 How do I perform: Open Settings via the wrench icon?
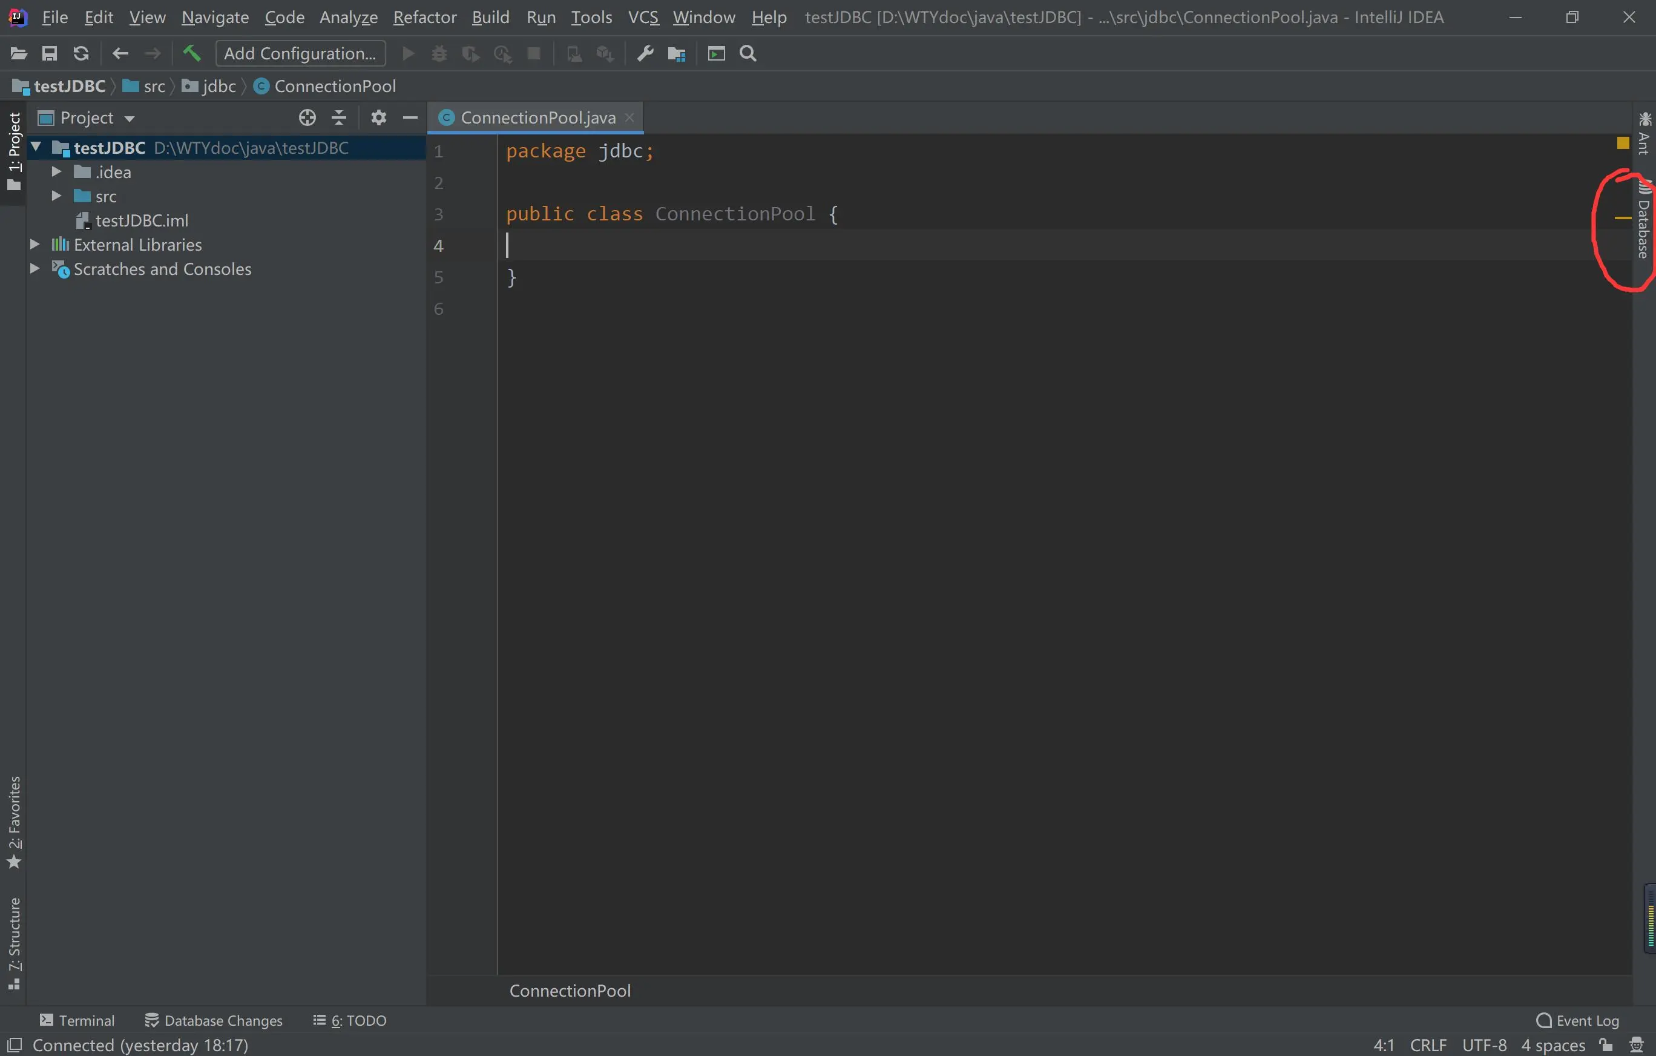point(645,53)
